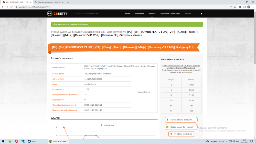Click the Zakup reklamy MasterBoost heading
Screen dimensions: 256x144
[173, 59]
